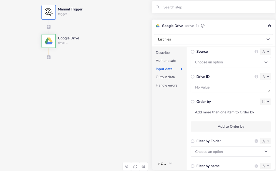Zoom out the workflow canvas
The height and width of the screenshot is (171, 276).
point(127,167)
